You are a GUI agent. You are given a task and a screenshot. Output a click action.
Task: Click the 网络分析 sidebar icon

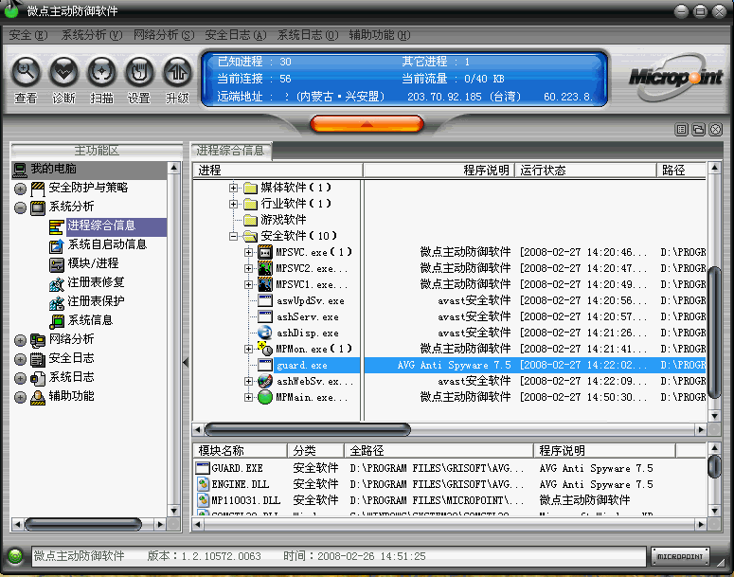pos(38,340)
